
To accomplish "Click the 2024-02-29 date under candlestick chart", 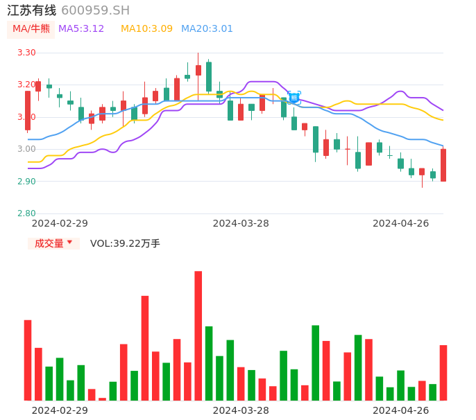I will tap(60, 223).
